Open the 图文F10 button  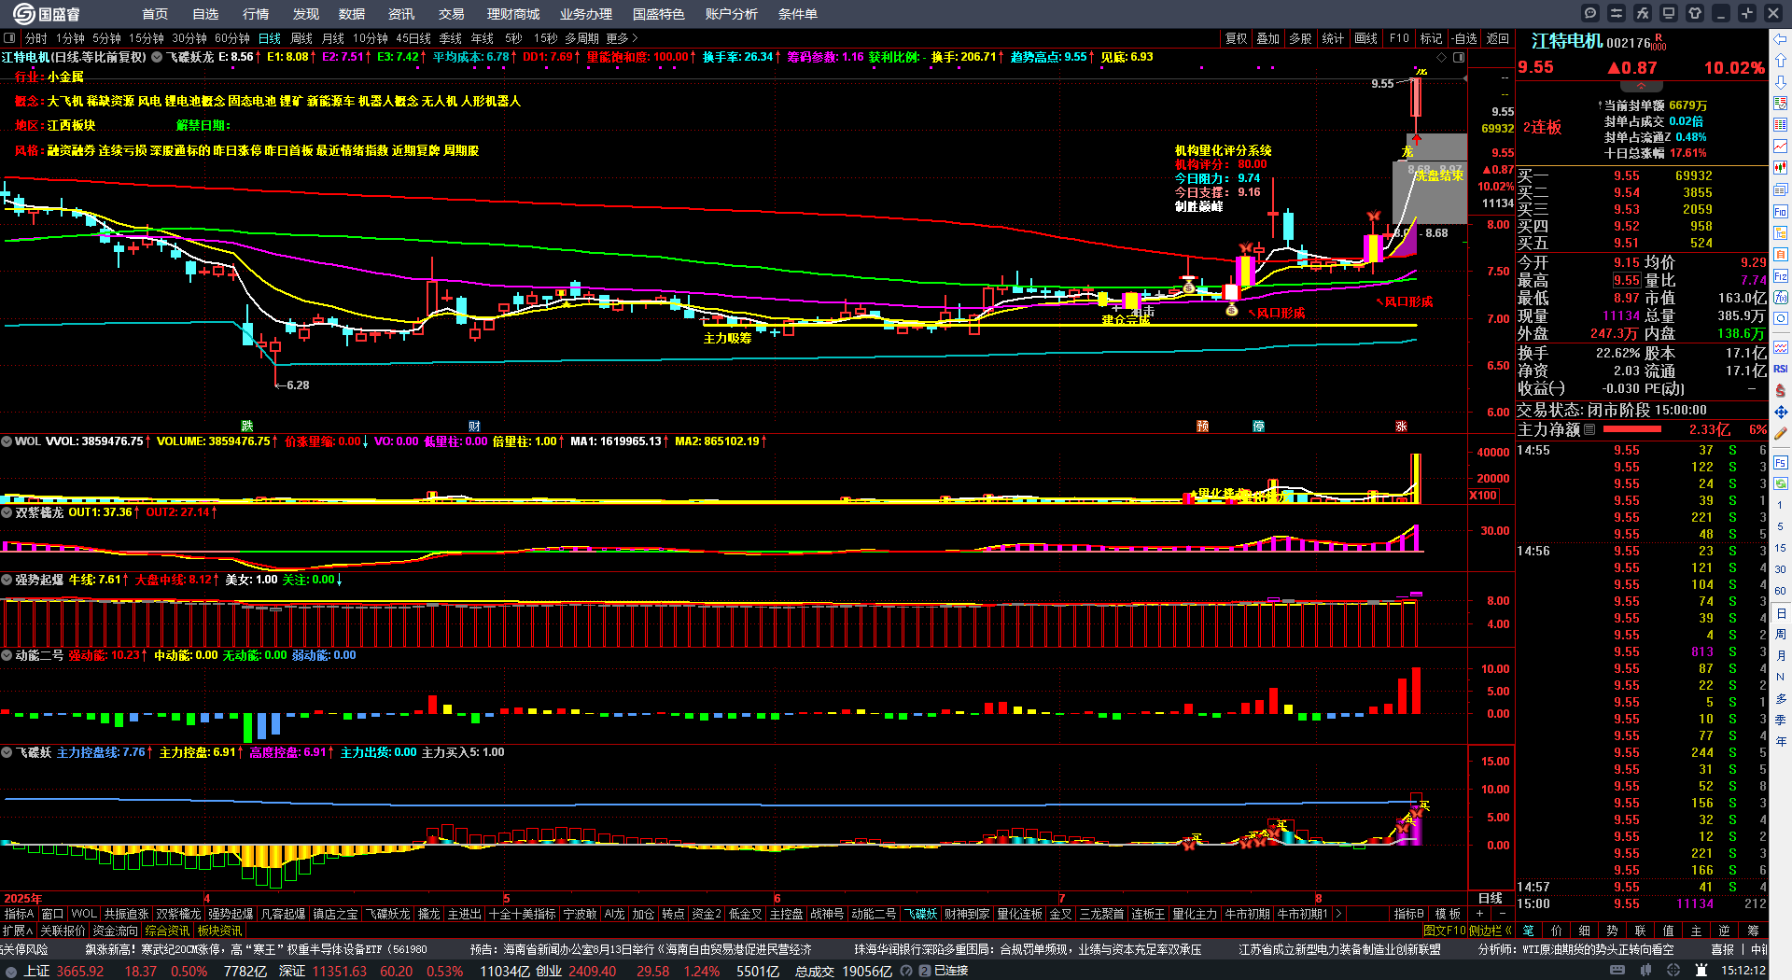[x=1444, y=931]
